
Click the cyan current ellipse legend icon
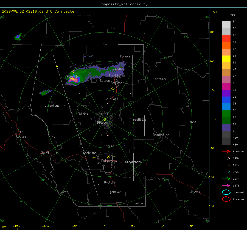(226, 192)
